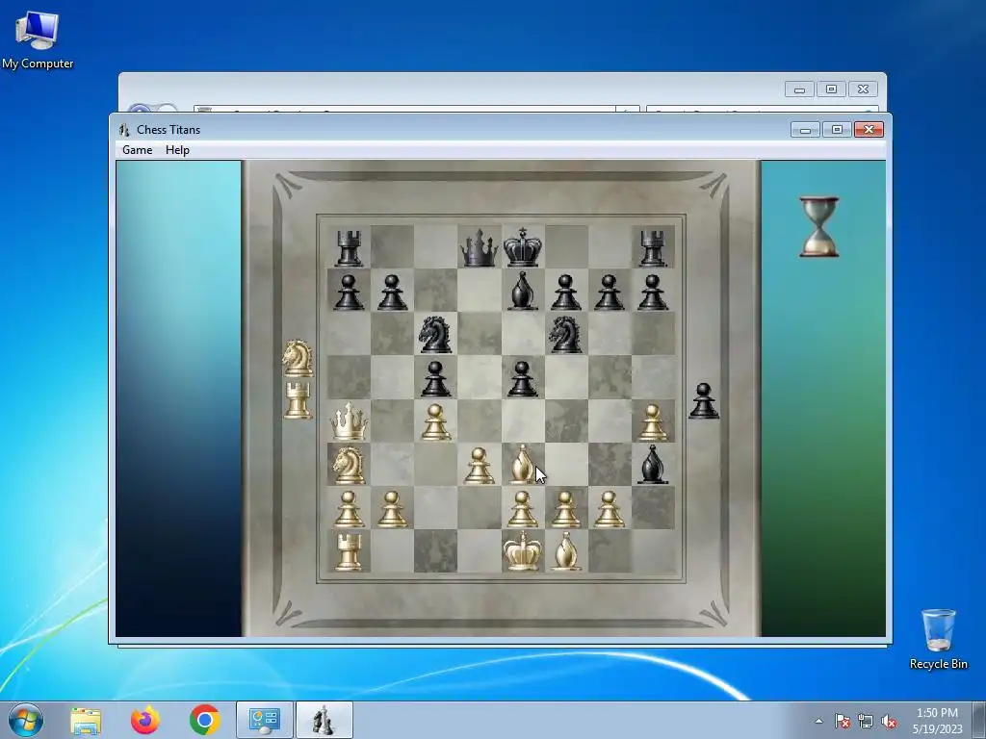Minimize the Chess Titans window
This screenshot has width=986, height=739.
(x=806, y=130)
